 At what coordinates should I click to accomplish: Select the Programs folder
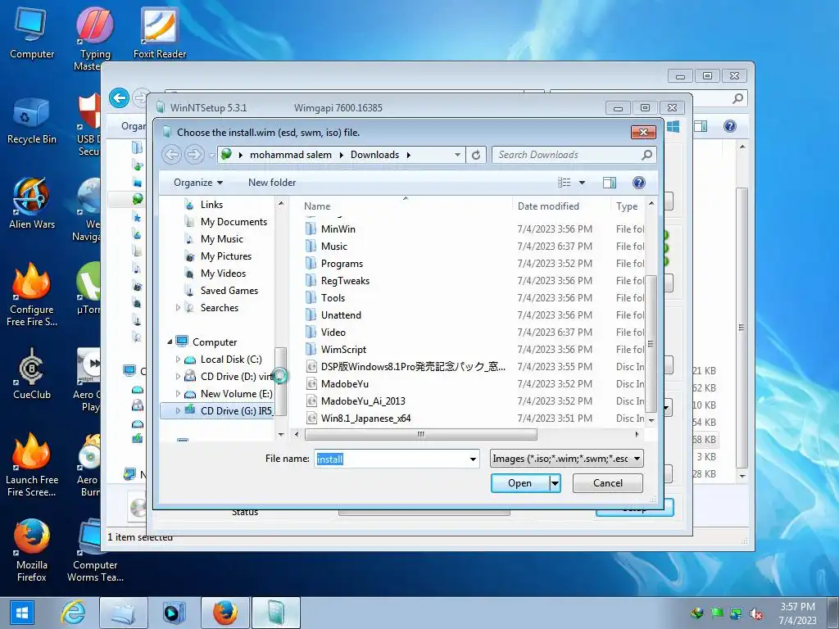342,263
